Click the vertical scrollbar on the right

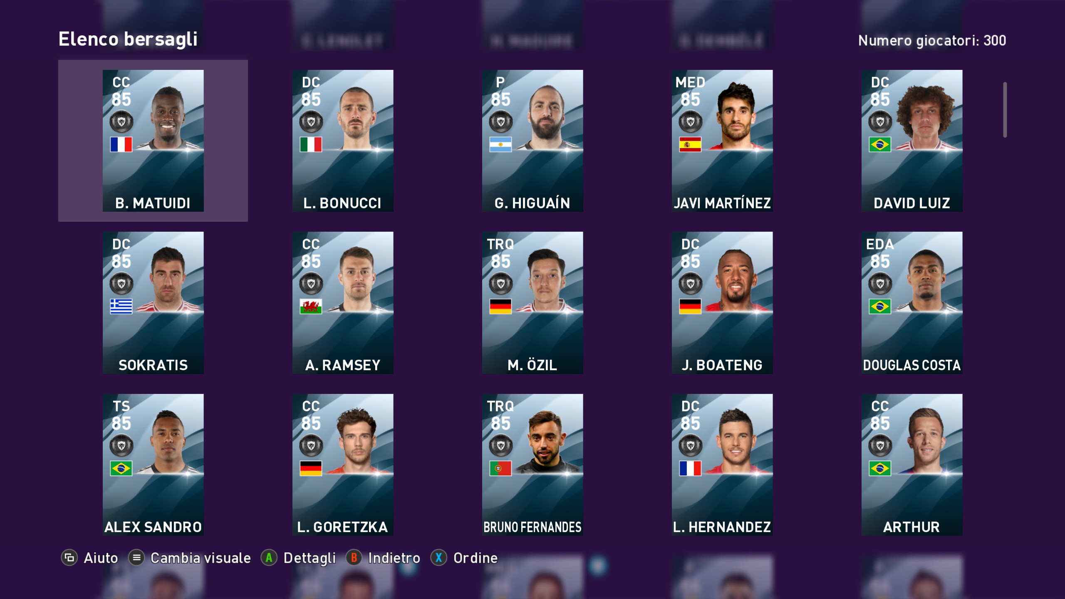(1005, 110)
